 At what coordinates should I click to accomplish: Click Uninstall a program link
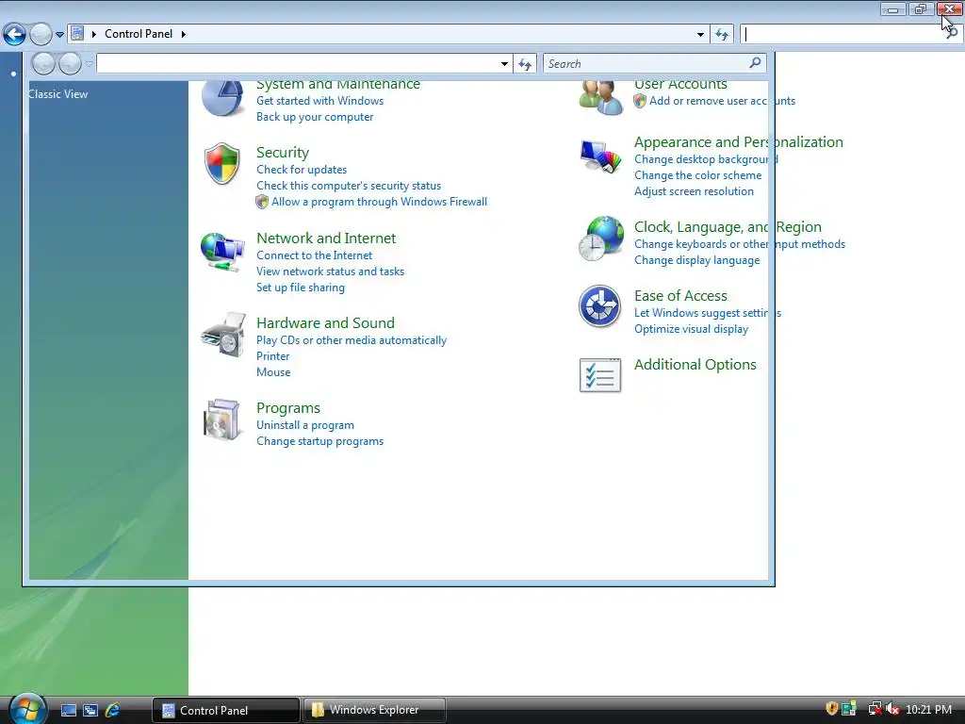coord(305,425)
